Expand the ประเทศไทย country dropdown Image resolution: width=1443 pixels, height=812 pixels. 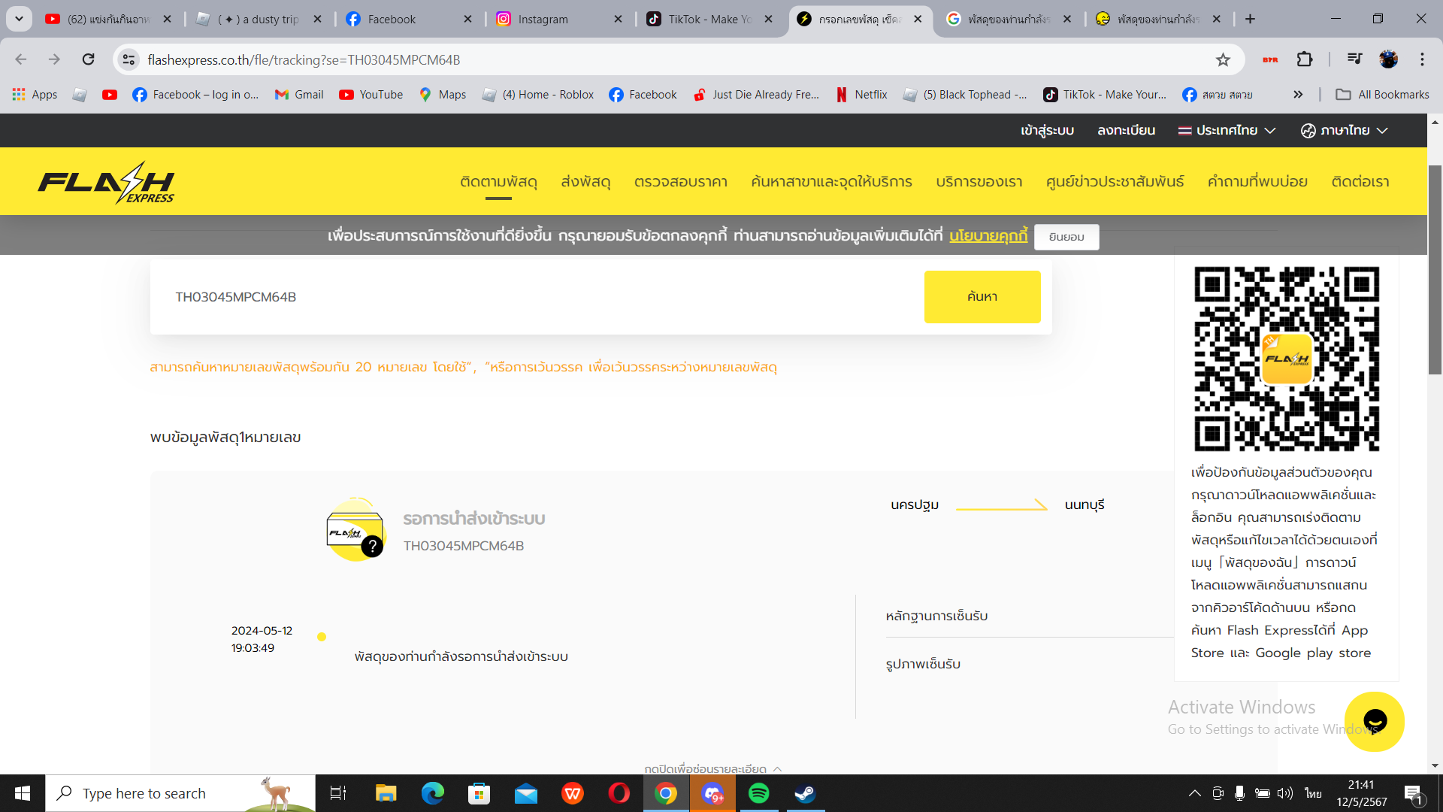1227,130
